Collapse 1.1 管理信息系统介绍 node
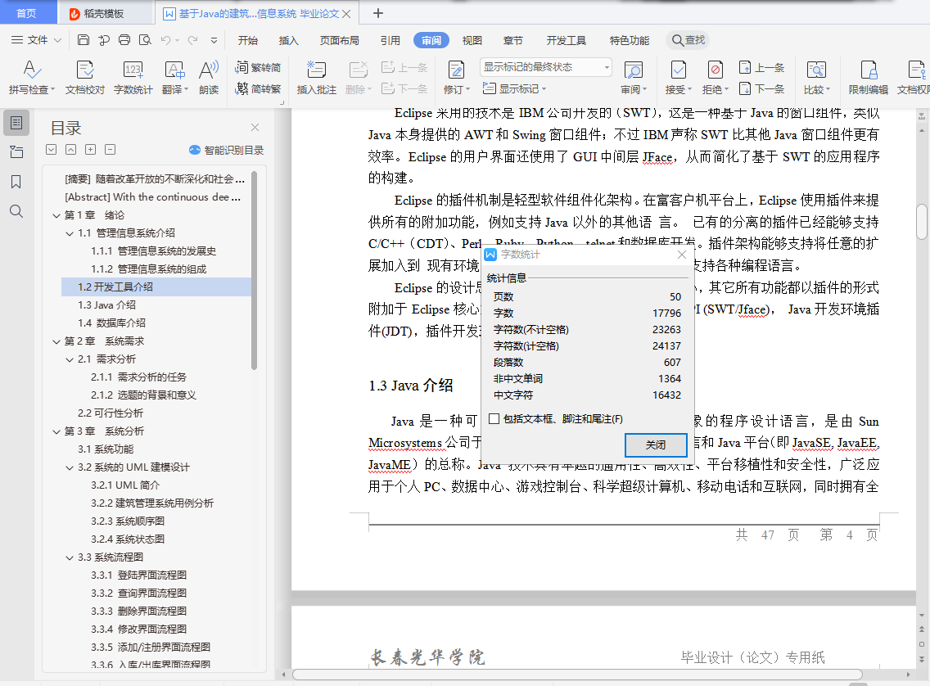 coord(70,233)
